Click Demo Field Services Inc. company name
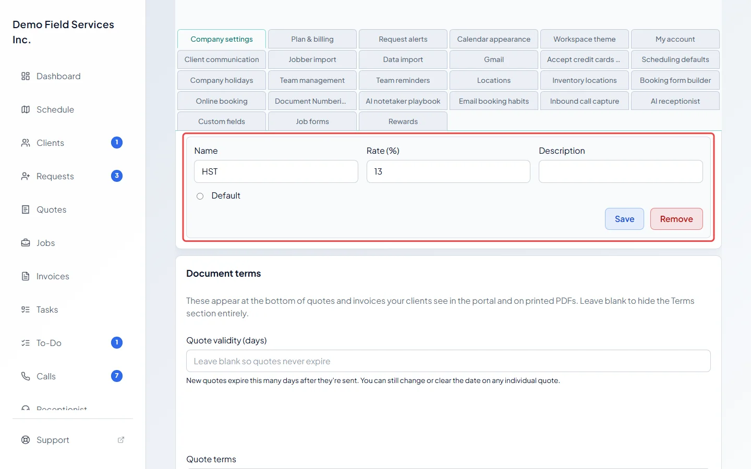 click(x=63, y=32)
